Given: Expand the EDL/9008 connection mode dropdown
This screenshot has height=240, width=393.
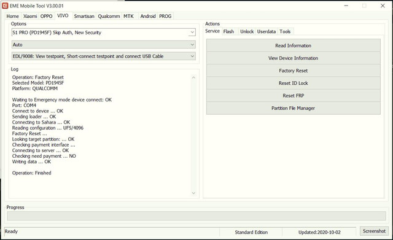Looking at the screenshot, I should click(x=104, y=56).
